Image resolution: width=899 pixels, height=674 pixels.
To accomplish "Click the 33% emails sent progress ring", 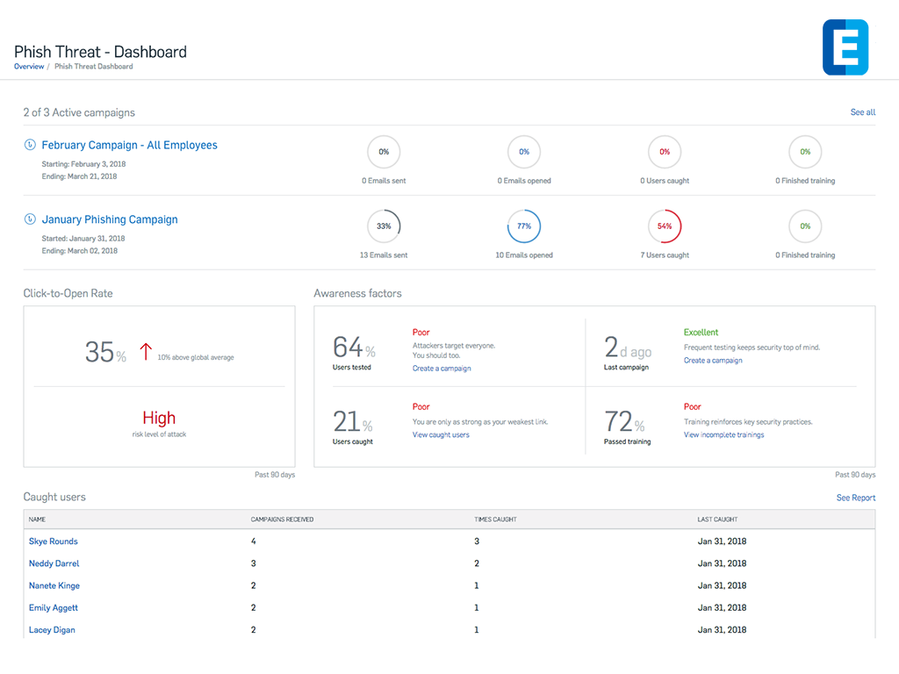I will [384, 226].
